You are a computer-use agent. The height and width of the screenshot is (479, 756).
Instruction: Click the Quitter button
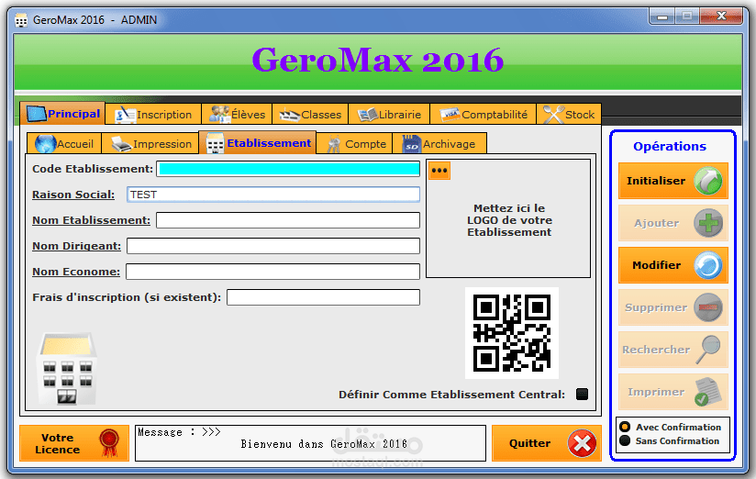[547, 443]
